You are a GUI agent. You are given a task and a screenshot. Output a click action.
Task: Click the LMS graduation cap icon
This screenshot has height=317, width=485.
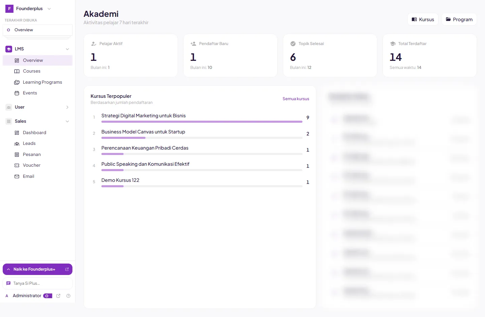tap(9, 49)
